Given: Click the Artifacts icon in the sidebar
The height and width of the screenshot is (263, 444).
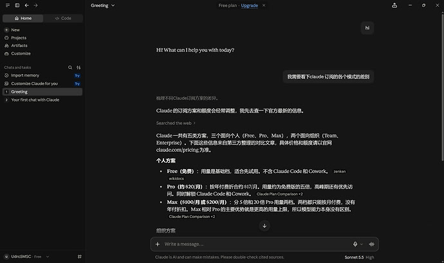Looking at the screenshot, I should coord(6,46).
